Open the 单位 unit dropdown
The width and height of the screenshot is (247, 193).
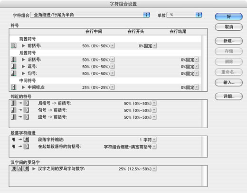pos(184,15)
